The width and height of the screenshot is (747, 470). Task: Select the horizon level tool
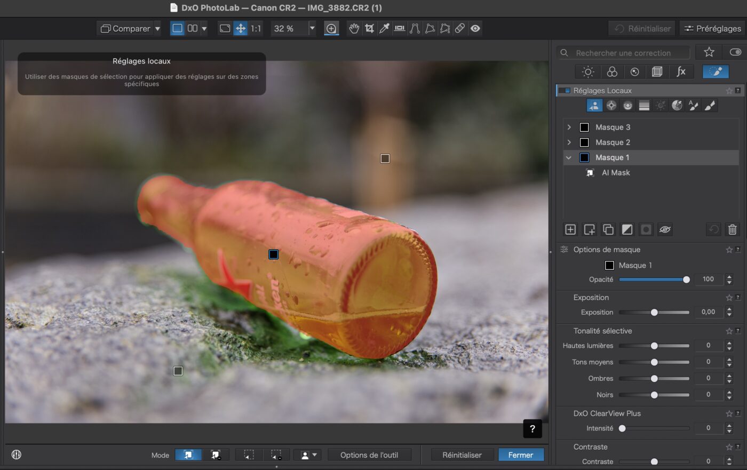tap(399, 28)
